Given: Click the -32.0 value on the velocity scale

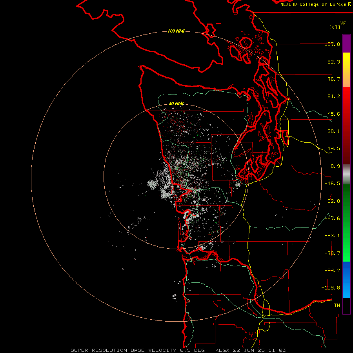Looking at the screenshot, I should click(332, 201).
